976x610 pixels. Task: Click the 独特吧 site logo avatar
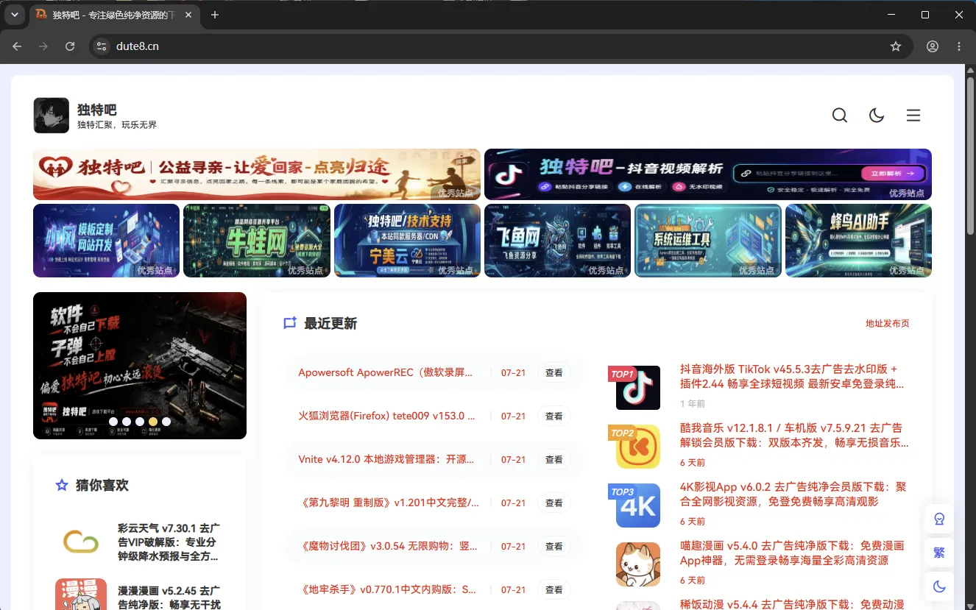52,116
